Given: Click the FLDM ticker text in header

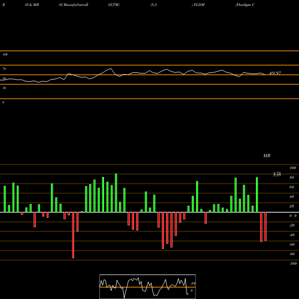Looking at the screenshot, I should [199, 5].
